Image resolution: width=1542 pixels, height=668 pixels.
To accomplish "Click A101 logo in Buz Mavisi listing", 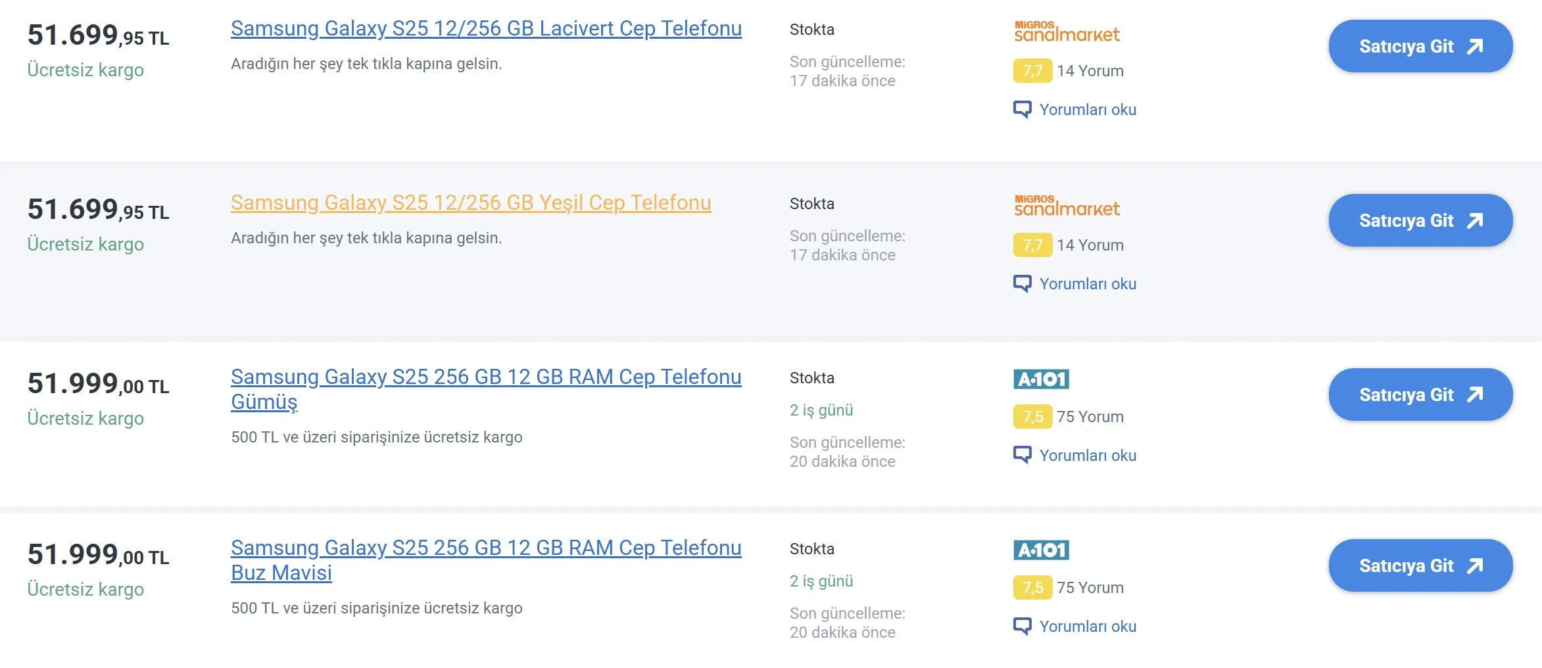I will (1041, 550).
